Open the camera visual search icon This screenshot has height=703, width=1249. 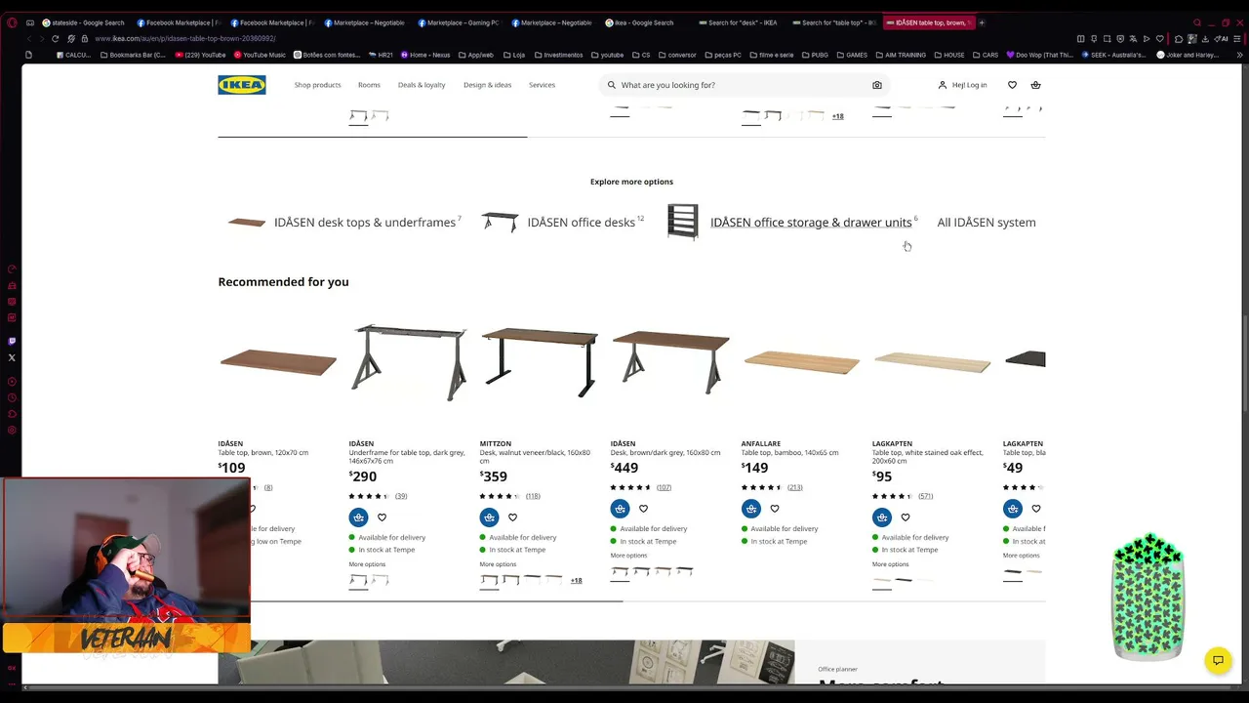(x=877, y=85)
